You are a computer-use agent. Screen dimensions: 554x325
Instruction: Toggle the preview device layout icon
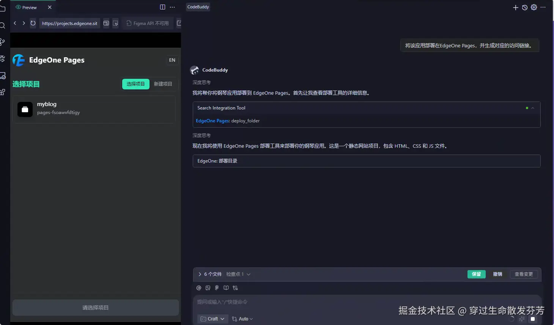pyautogui.click(x=106, y=23)
